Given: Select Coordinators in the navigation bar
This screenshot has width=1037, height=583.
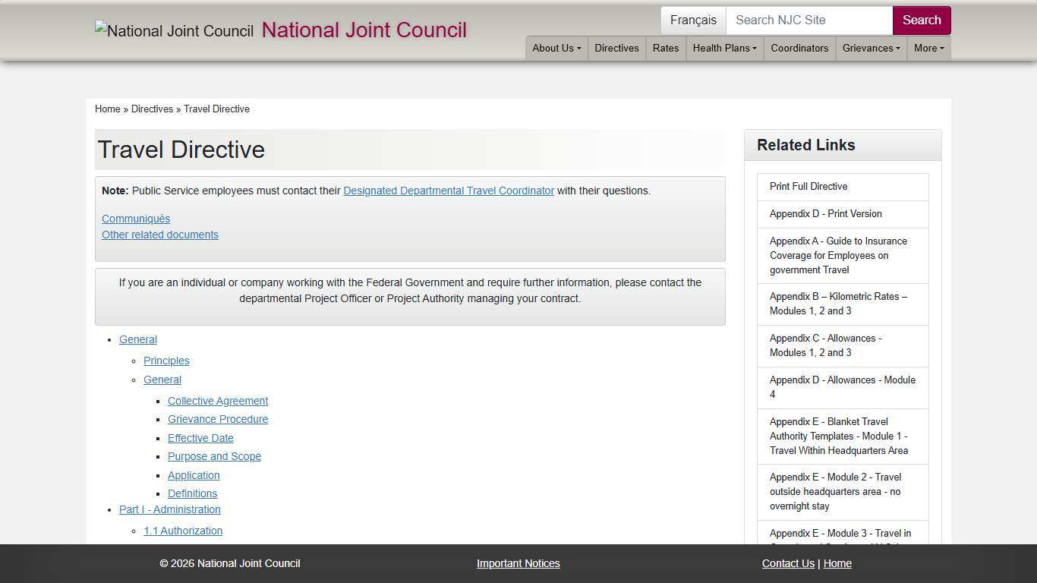Looking at the screenshot, I should click(x=799, y=48).
